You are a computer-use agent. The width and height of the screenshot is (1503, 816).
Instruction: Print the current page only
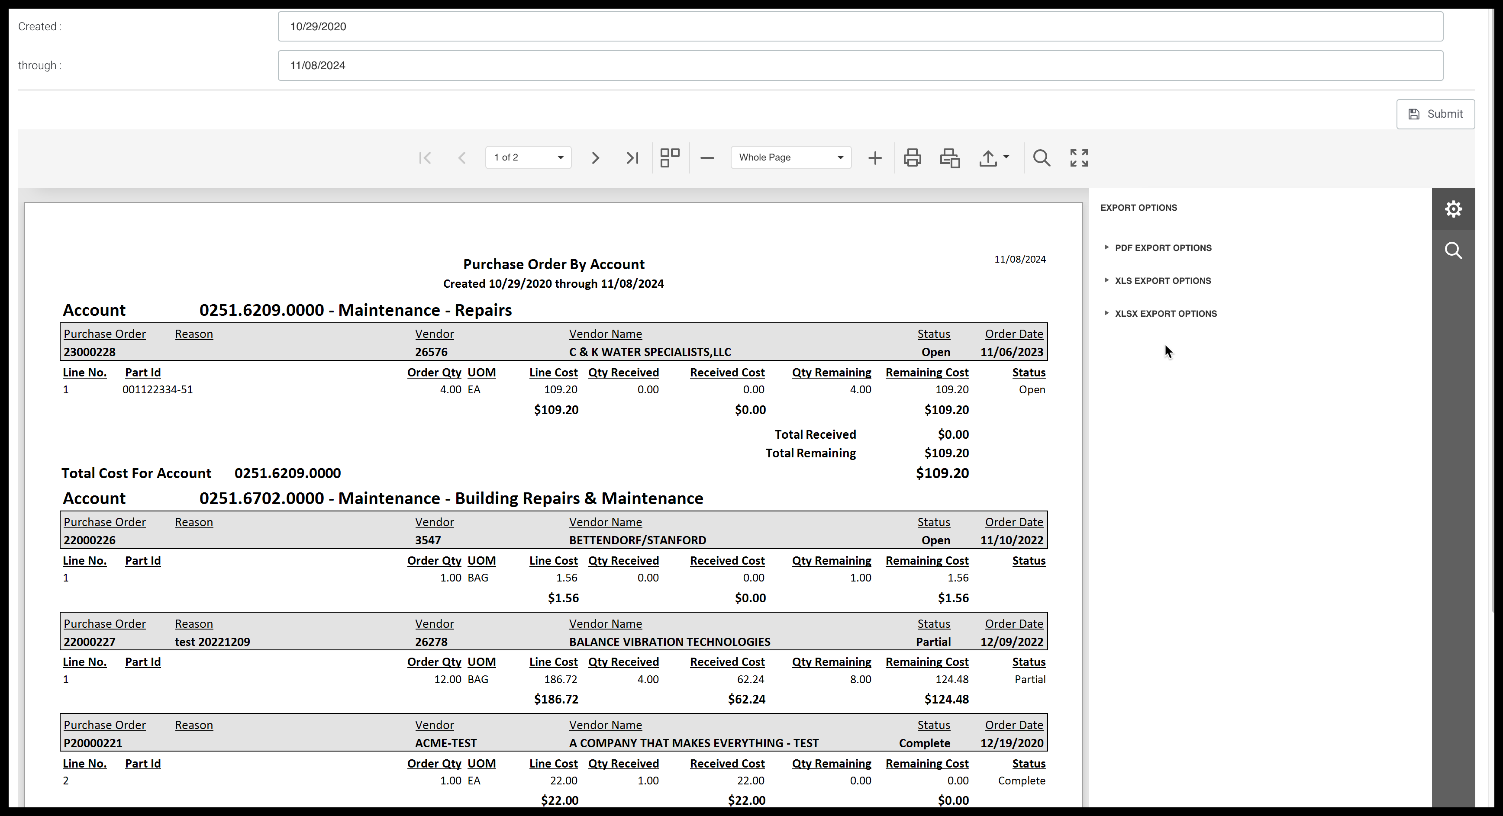[950, 158]
